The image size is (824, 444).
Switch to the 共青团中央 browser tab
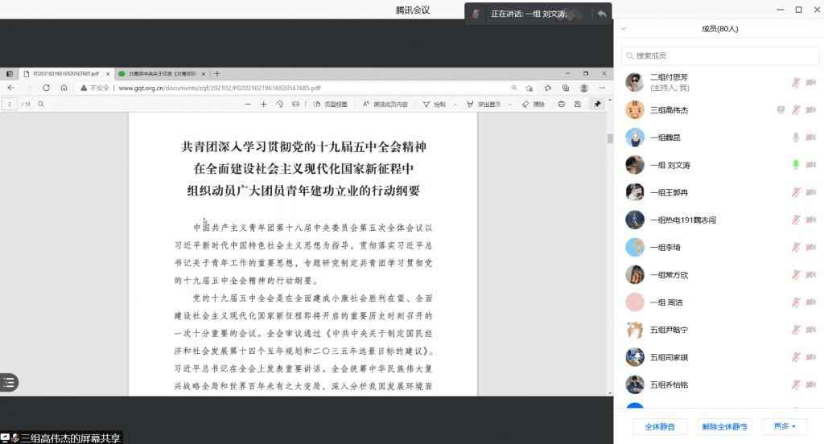point(161,73)
